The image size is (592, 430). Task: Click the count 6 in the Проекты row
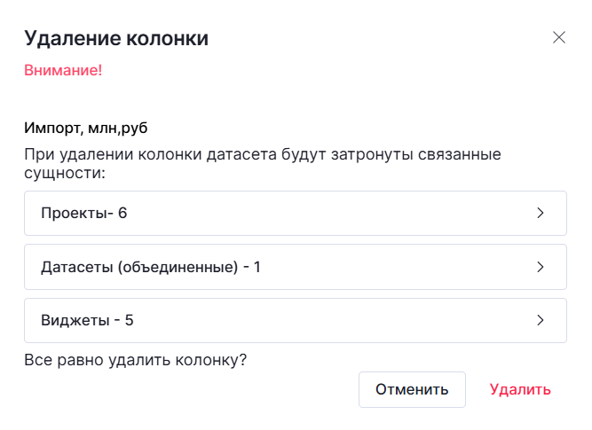coord(122,214)
